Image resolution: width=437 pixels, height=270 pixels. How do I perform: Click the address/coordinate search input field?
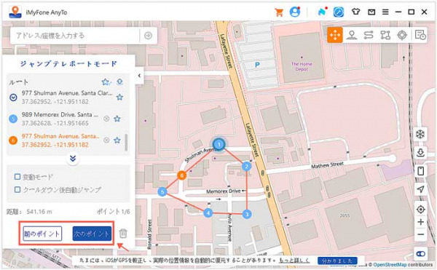pos(75,36)
